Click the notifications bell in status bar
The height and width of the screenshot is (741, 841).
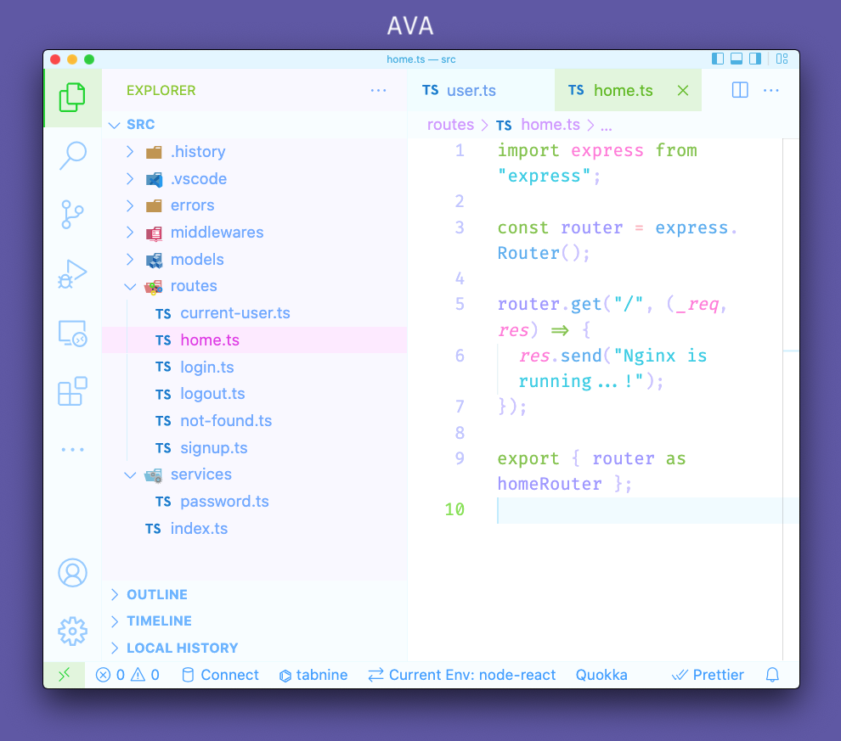coord(771,675)
